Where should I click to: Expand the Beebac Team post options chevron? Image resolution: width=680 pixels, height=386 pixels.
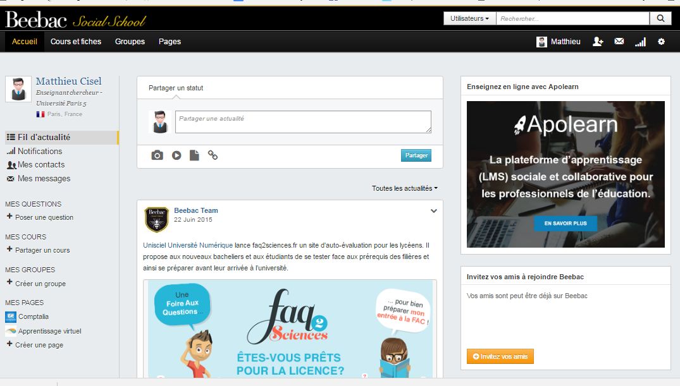point(434,211)
